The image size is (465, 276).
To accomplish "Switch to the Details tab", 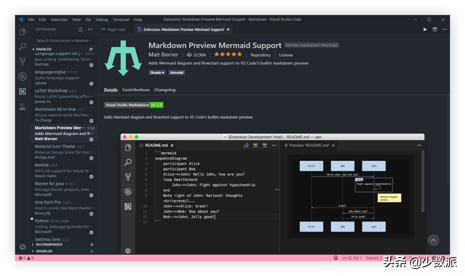I will pyautogui.click(x=110, y=90).
